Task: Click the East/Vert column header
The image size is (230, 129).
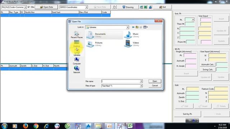Action: 65,12
